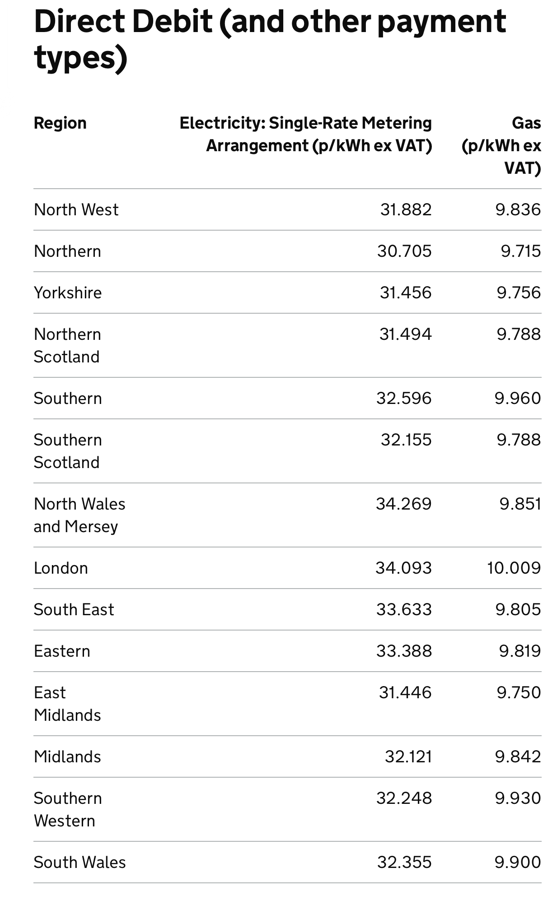Click the Northern electricity value 30.705

pyautogui.click(x=404, y=251)
